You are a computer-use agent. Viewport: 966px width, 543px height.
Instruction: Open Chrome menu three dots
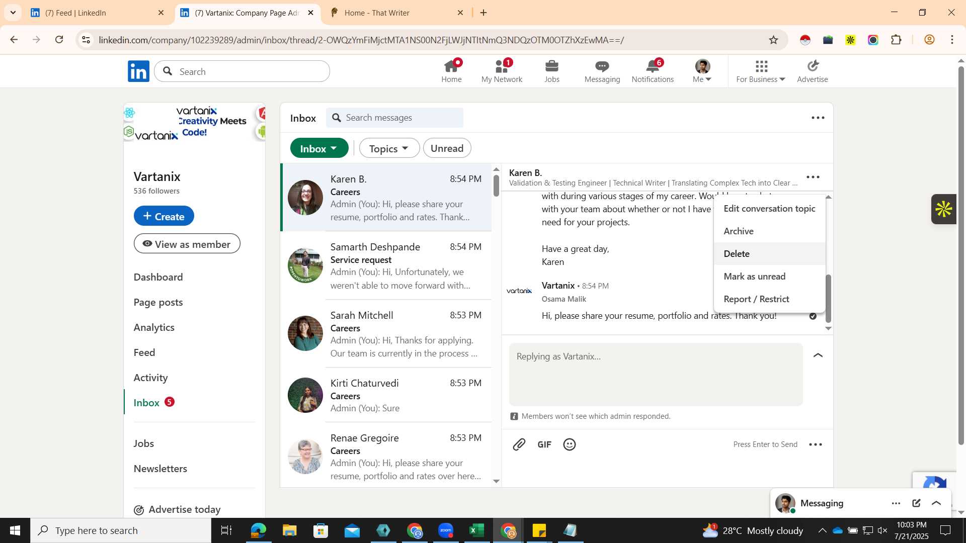click(952, 40)
